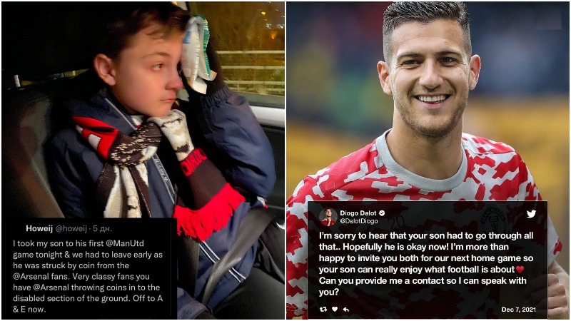Click the photo of smiling player in red shirt

428,160
